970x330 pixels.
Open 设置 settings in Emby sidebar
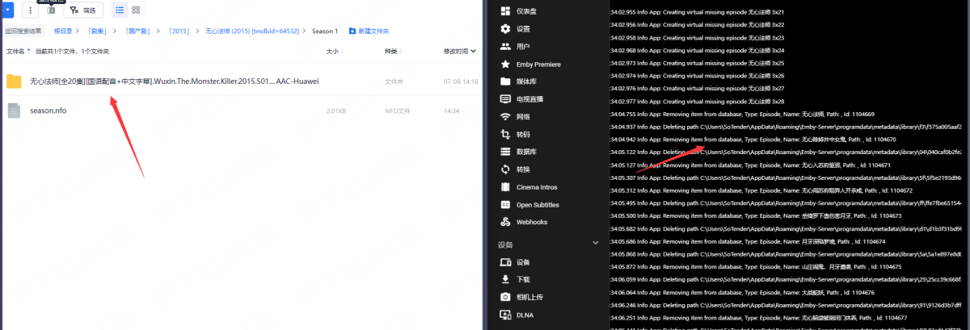point(523,29)
